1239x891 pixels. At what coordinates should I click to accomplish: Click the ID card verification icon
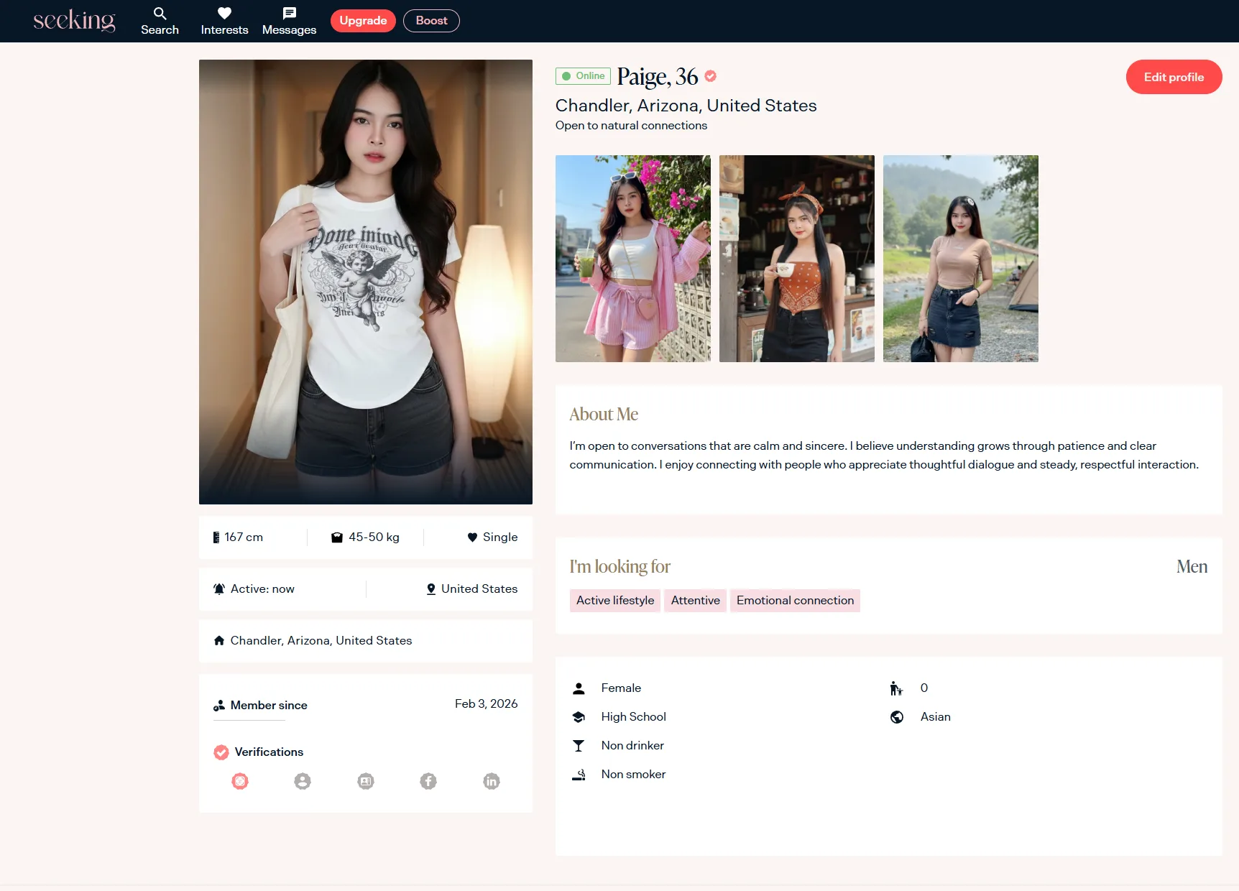coord(366,781)
